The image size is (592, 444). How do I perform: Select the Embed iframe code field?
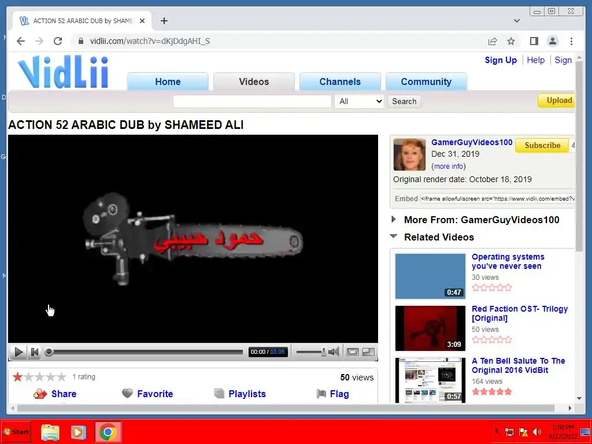click(498, 199)
